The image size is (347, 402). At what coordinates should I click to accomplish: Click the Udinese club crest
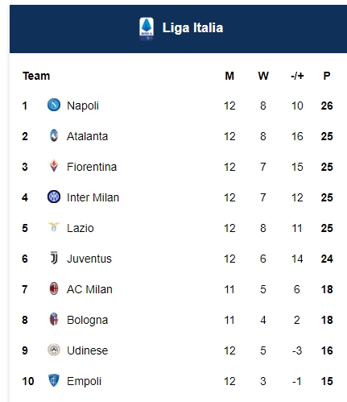pos(54,350)
